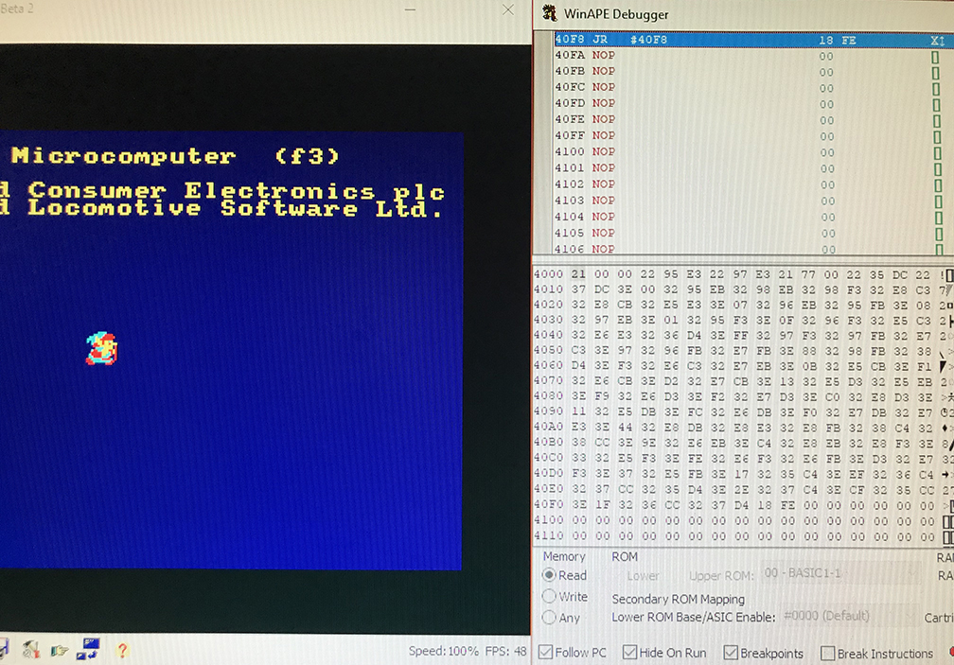Enable the Break Instructions checkbox

827,654
